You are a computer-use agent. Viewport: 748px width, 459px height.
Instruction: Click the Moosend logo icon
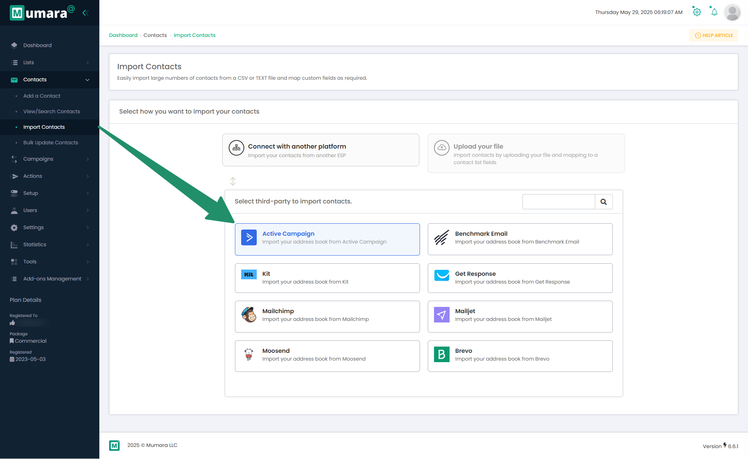point(249,354)
